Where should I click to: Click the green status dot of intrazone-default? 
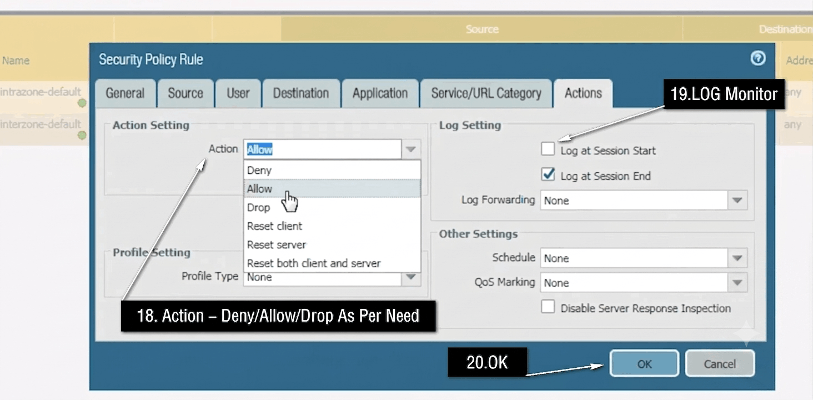click(82, 103)
